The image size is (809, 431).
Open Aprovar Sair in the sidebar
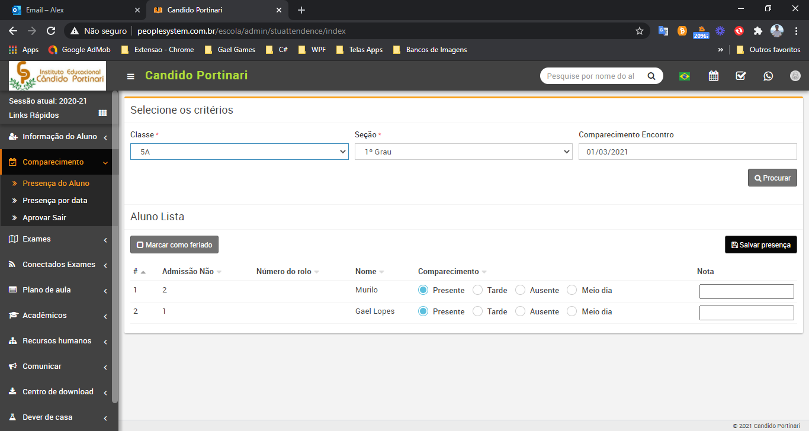(x=44, y=217)
